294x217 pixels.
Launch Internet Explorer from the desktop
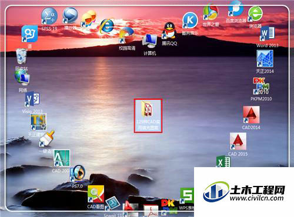tap(106, 26)
